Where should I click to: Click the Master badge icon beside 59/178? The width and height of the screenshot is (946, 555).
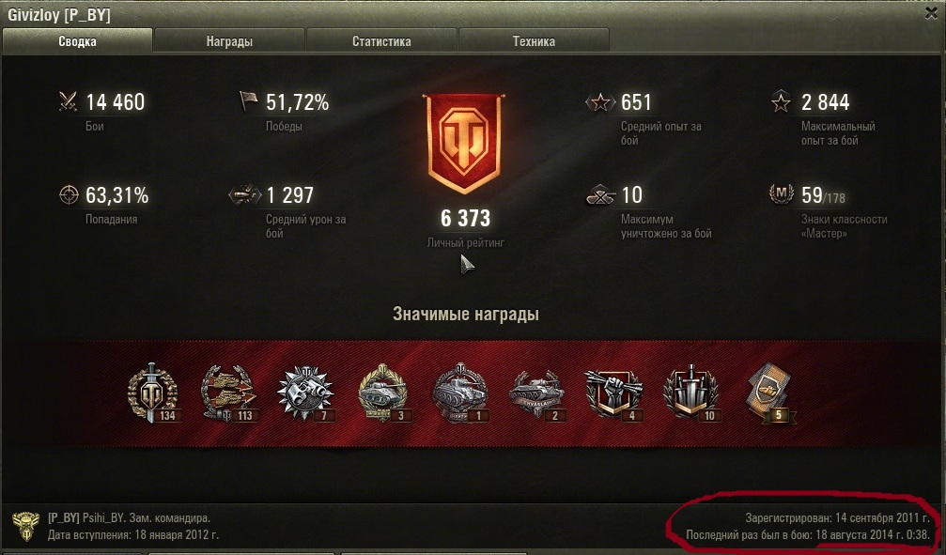pyautogui.click(x=781, y=194)
